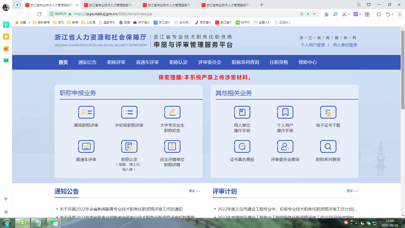Open the 直通车评审 icon
The height and width of the screenshot is (228, 405).
pos(86,146)
